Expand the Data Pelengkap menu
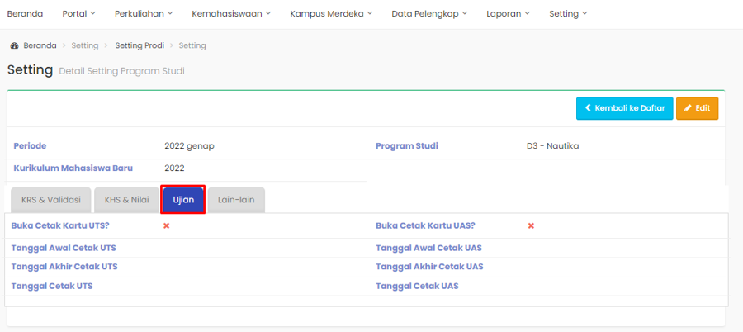Viewport: 743px width, 332px height. click(430, 13)
